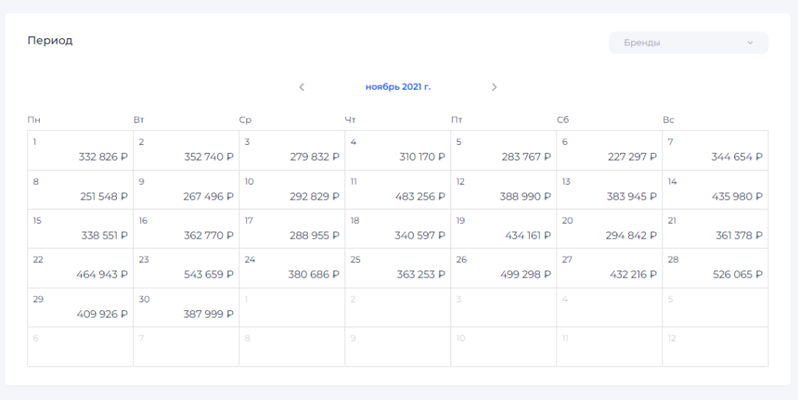Select November 1 cell with 332 826 ₽

(x=80, y=150)
